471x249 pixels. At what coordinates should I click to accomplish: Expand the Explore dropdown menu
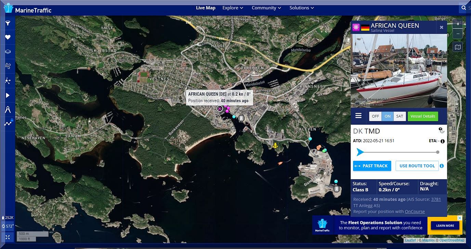pos(233,8)
